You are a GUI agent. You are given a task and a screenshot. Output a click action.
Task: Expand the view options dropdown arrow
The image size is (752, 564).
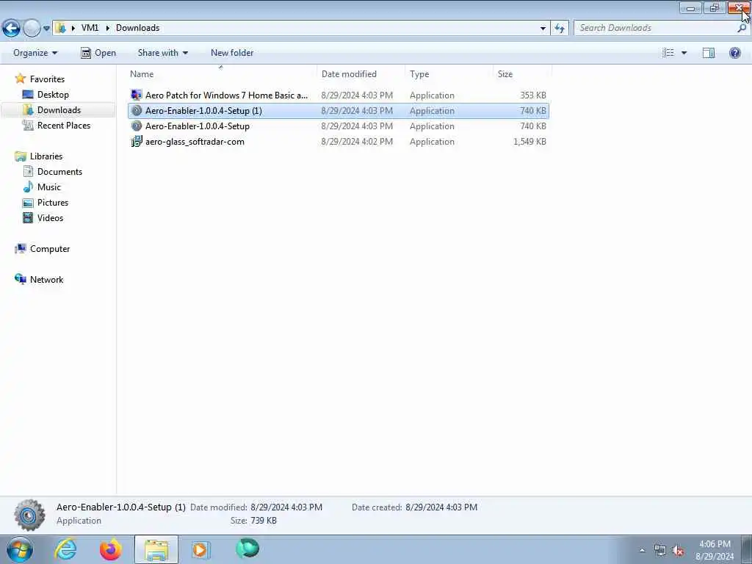pyautogui.click(x=684, y=53)
